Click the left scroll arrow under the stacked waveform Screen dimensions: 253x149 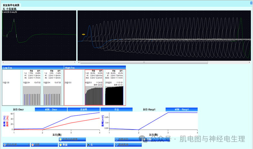pyautogui.click(x=79, y=62)
